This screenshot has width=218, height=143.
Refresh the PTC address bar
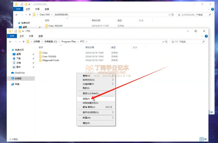point(166,42)
